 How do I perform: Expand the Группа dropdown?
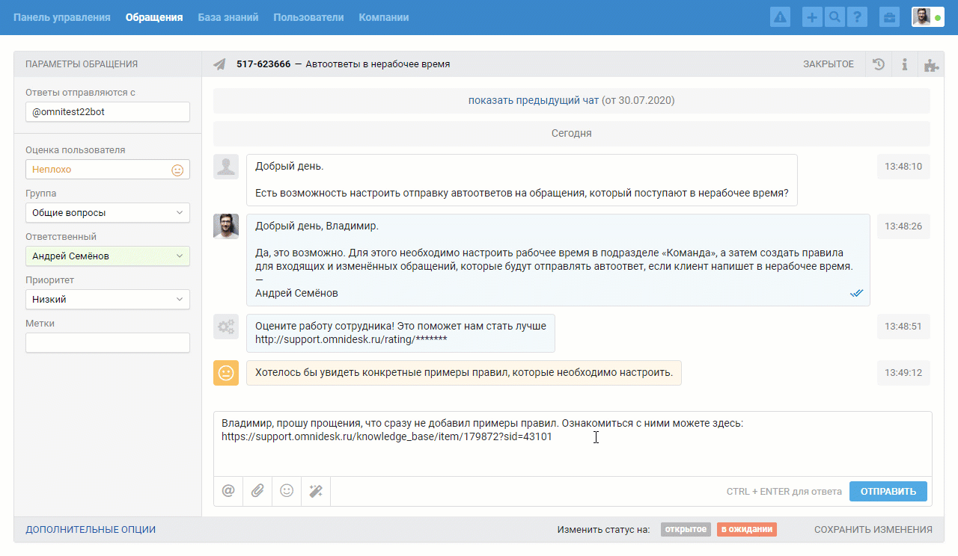click(x=108, y=213)
